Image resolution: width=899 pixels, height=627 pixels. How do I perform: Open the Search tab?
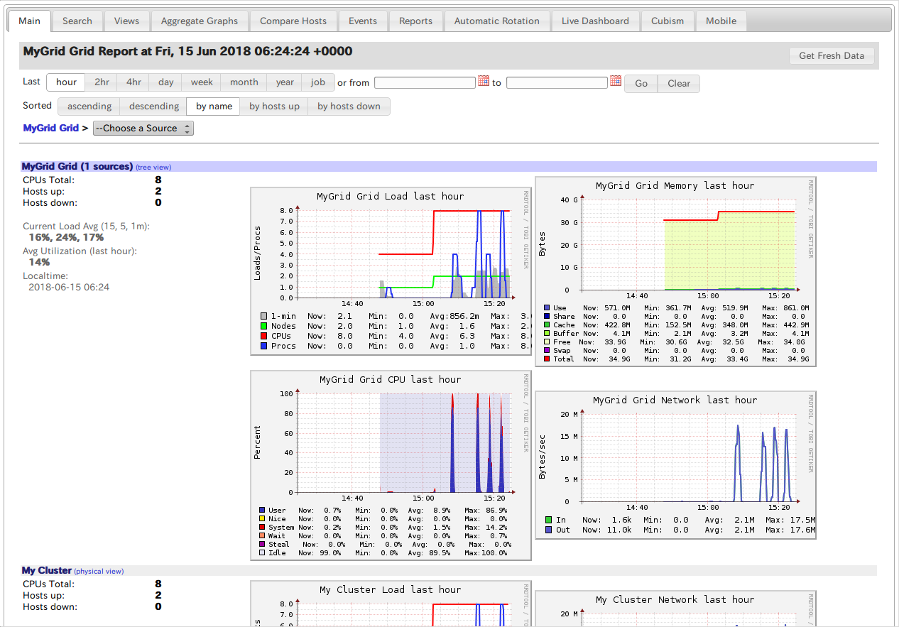77,21
